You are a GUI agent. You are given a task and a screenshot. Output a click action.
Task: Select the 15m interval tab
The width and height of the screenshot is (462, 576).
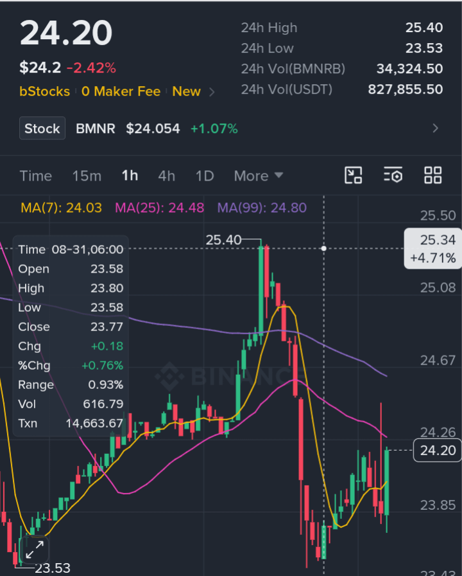87,176
